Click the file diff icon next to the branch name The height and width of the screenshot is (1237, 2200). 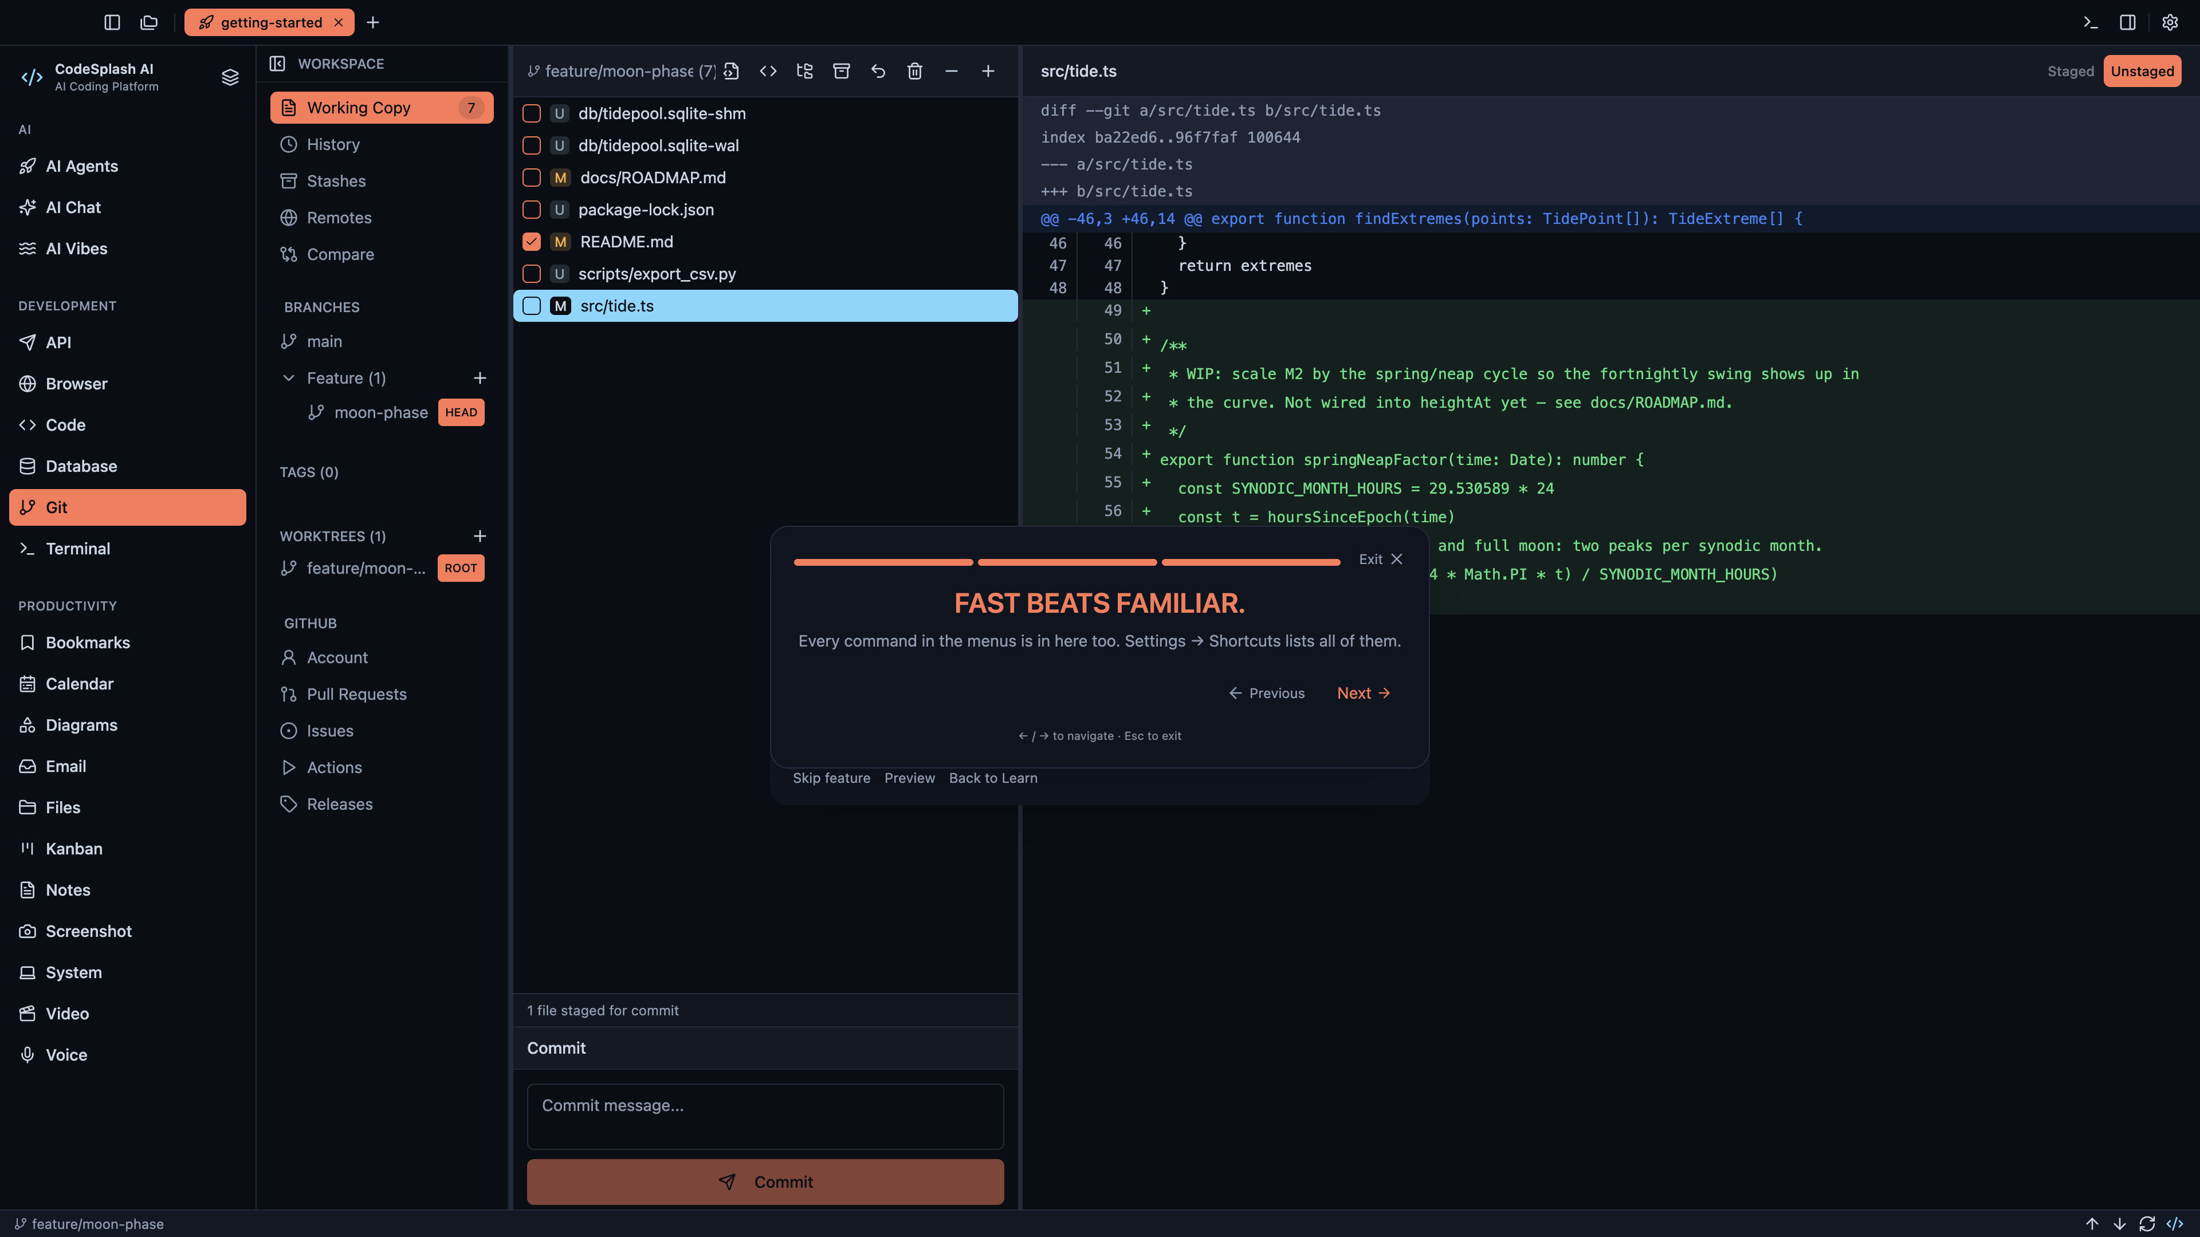click(x=731, y=71)
